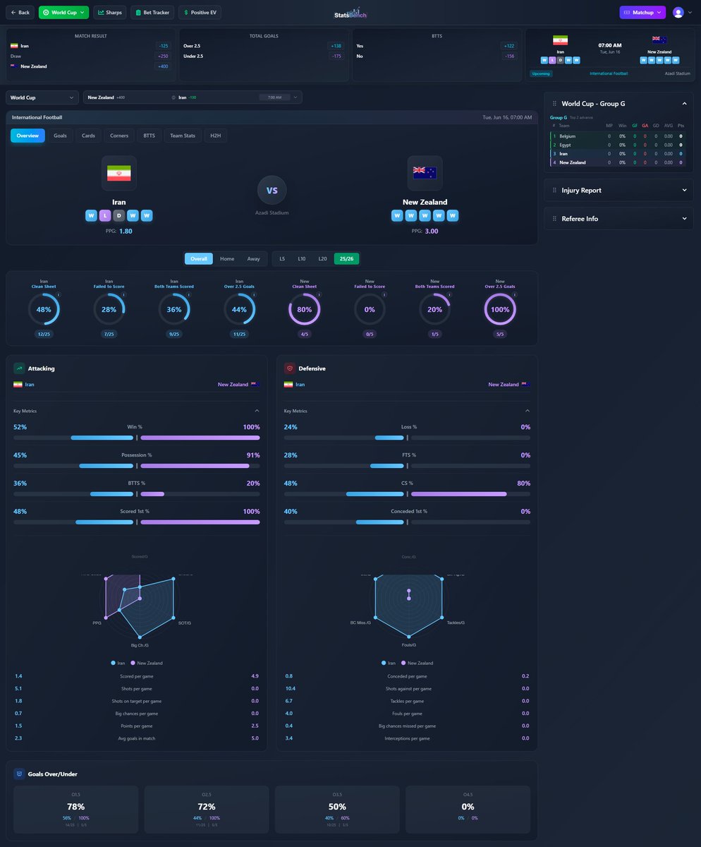Collapse the Defensive Key Metrics section
701x847 pixels.
click(x=528, y=411)
